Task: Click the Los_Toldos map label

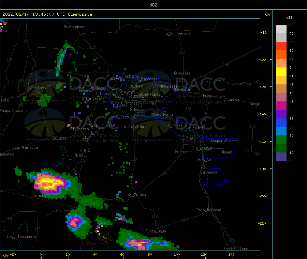Action: [136, 195]
